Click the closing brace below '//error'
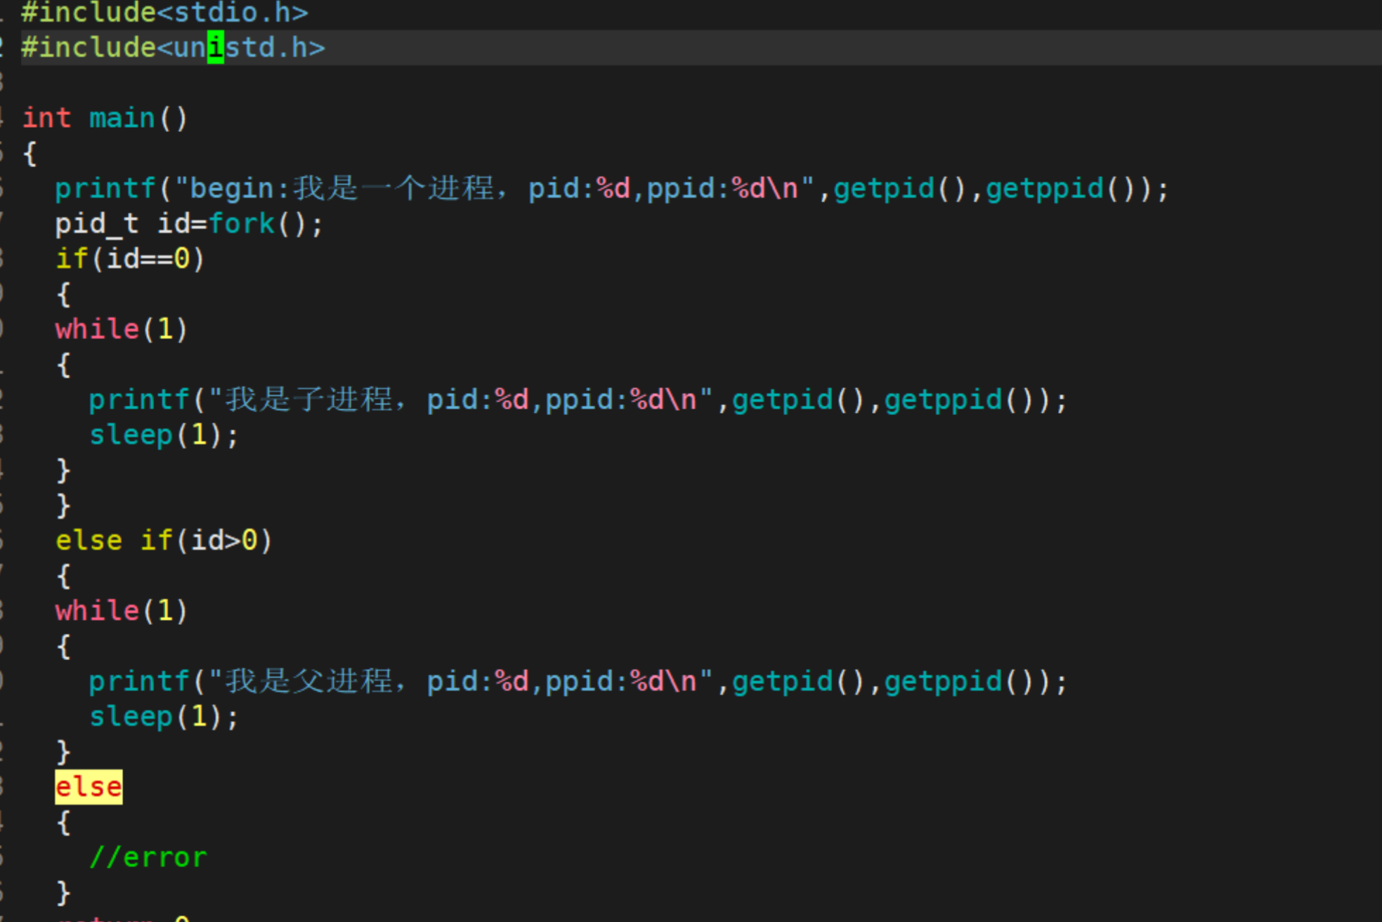1382x922 pixels. tap(63, 893)
